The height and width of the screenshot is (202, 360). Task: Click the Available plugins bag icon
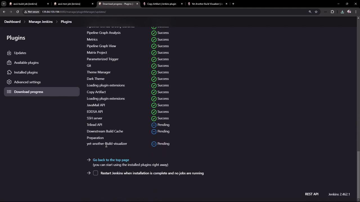9,63
